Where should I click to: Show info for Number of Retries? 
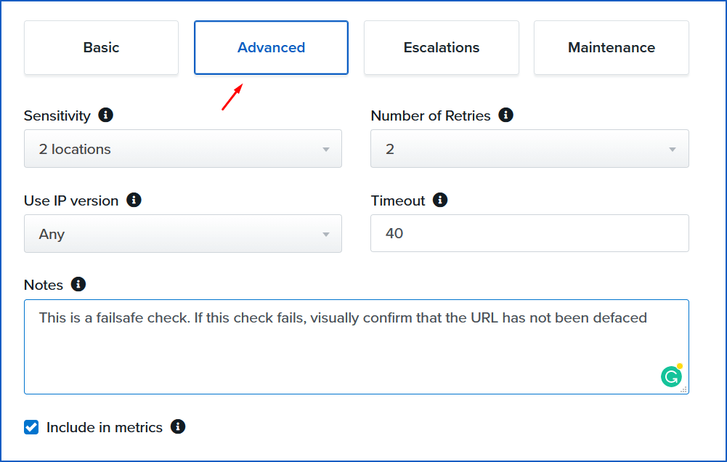pos(505,115)
